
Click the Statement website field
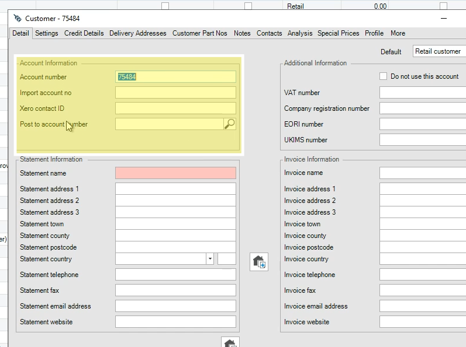click(x=175, y=321)
